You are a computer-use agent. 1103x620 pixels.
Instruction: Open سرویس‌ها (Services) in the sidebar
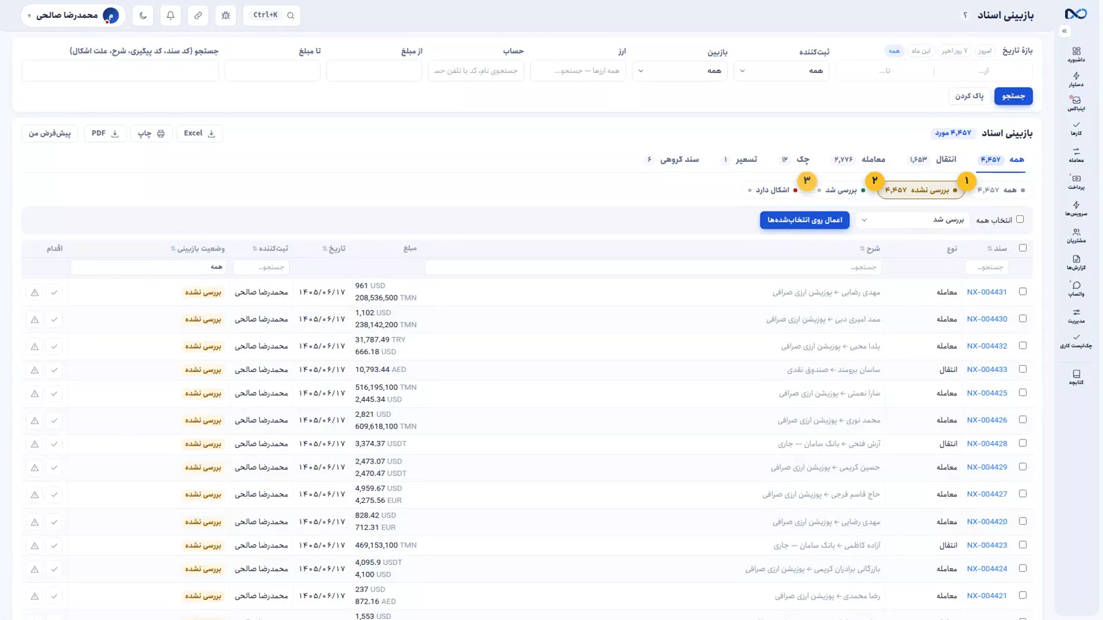pyautogui.click(x=1076, y=209)
